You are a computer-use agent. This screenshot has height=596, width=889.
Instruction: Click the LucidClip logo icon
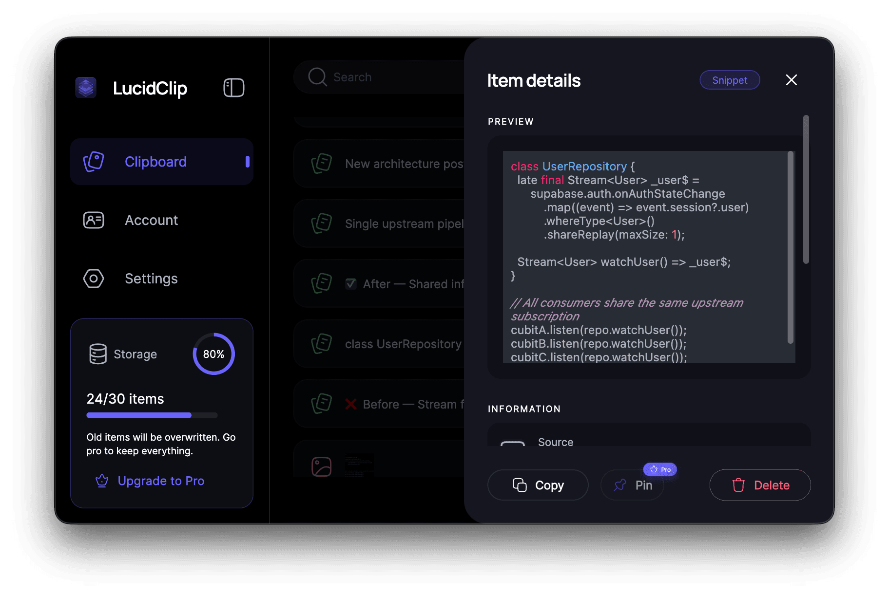[86, 88]
